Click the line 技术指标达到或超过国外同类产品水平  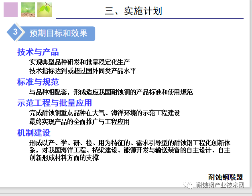pyautogui.click(x=83, y=71)
